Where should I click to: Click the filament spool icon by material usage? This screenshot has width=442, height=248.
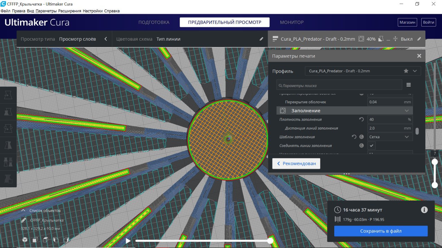(337, 219)
